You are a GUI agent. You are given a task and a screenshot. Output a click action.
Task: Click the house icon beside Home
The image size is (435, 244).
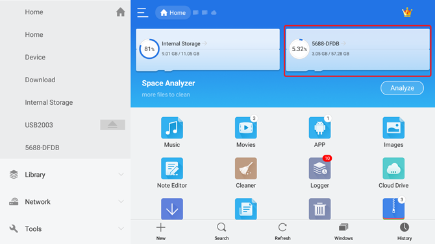pyautogui.click(x=120, y=12)
